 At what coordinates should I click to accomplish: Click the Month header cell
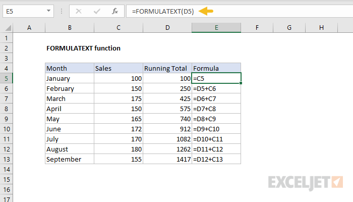[69, 68]
